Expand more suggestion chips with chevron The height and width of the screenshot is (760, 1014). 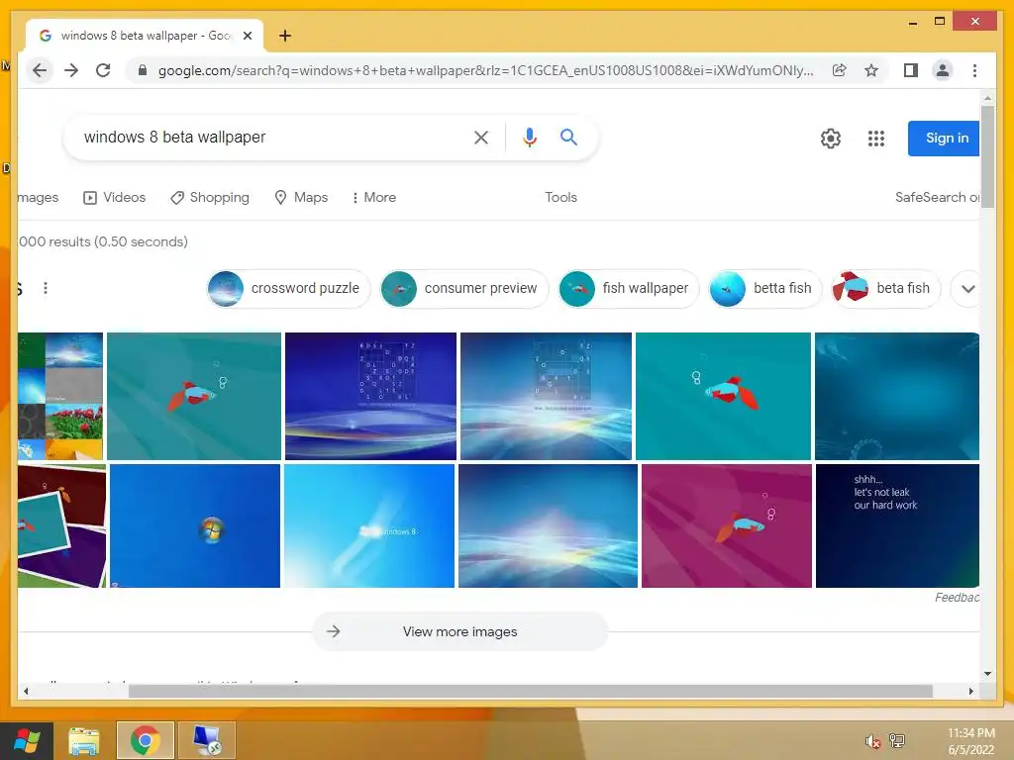(967, 289)
